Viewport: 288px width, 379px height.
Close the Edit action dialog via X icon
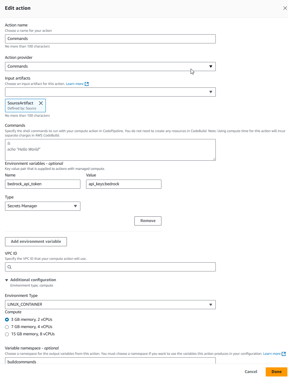pyautogui.click(x=285, y=8)
